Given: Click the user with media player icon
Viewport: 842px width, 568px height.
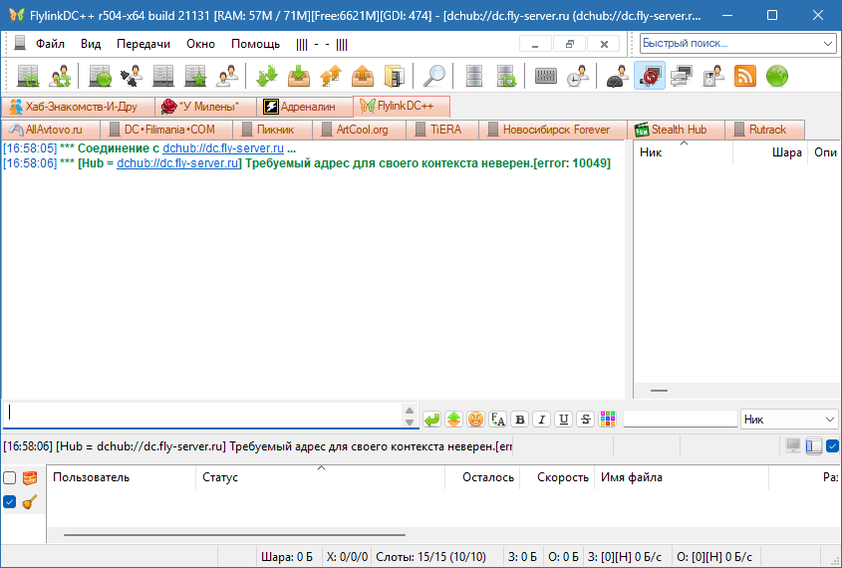Looking at the screenshot, I should click(713, 76).
